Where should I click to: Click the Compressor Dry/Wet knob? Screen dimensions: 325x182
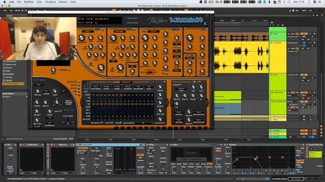(141, 170)
